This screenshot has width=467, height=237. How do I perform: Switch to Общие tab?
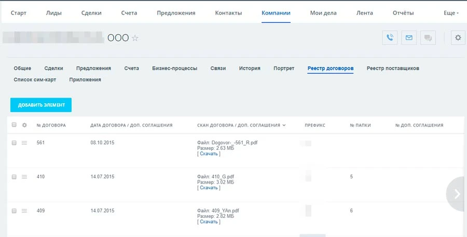pyautogui.click(x=22, y=68)
